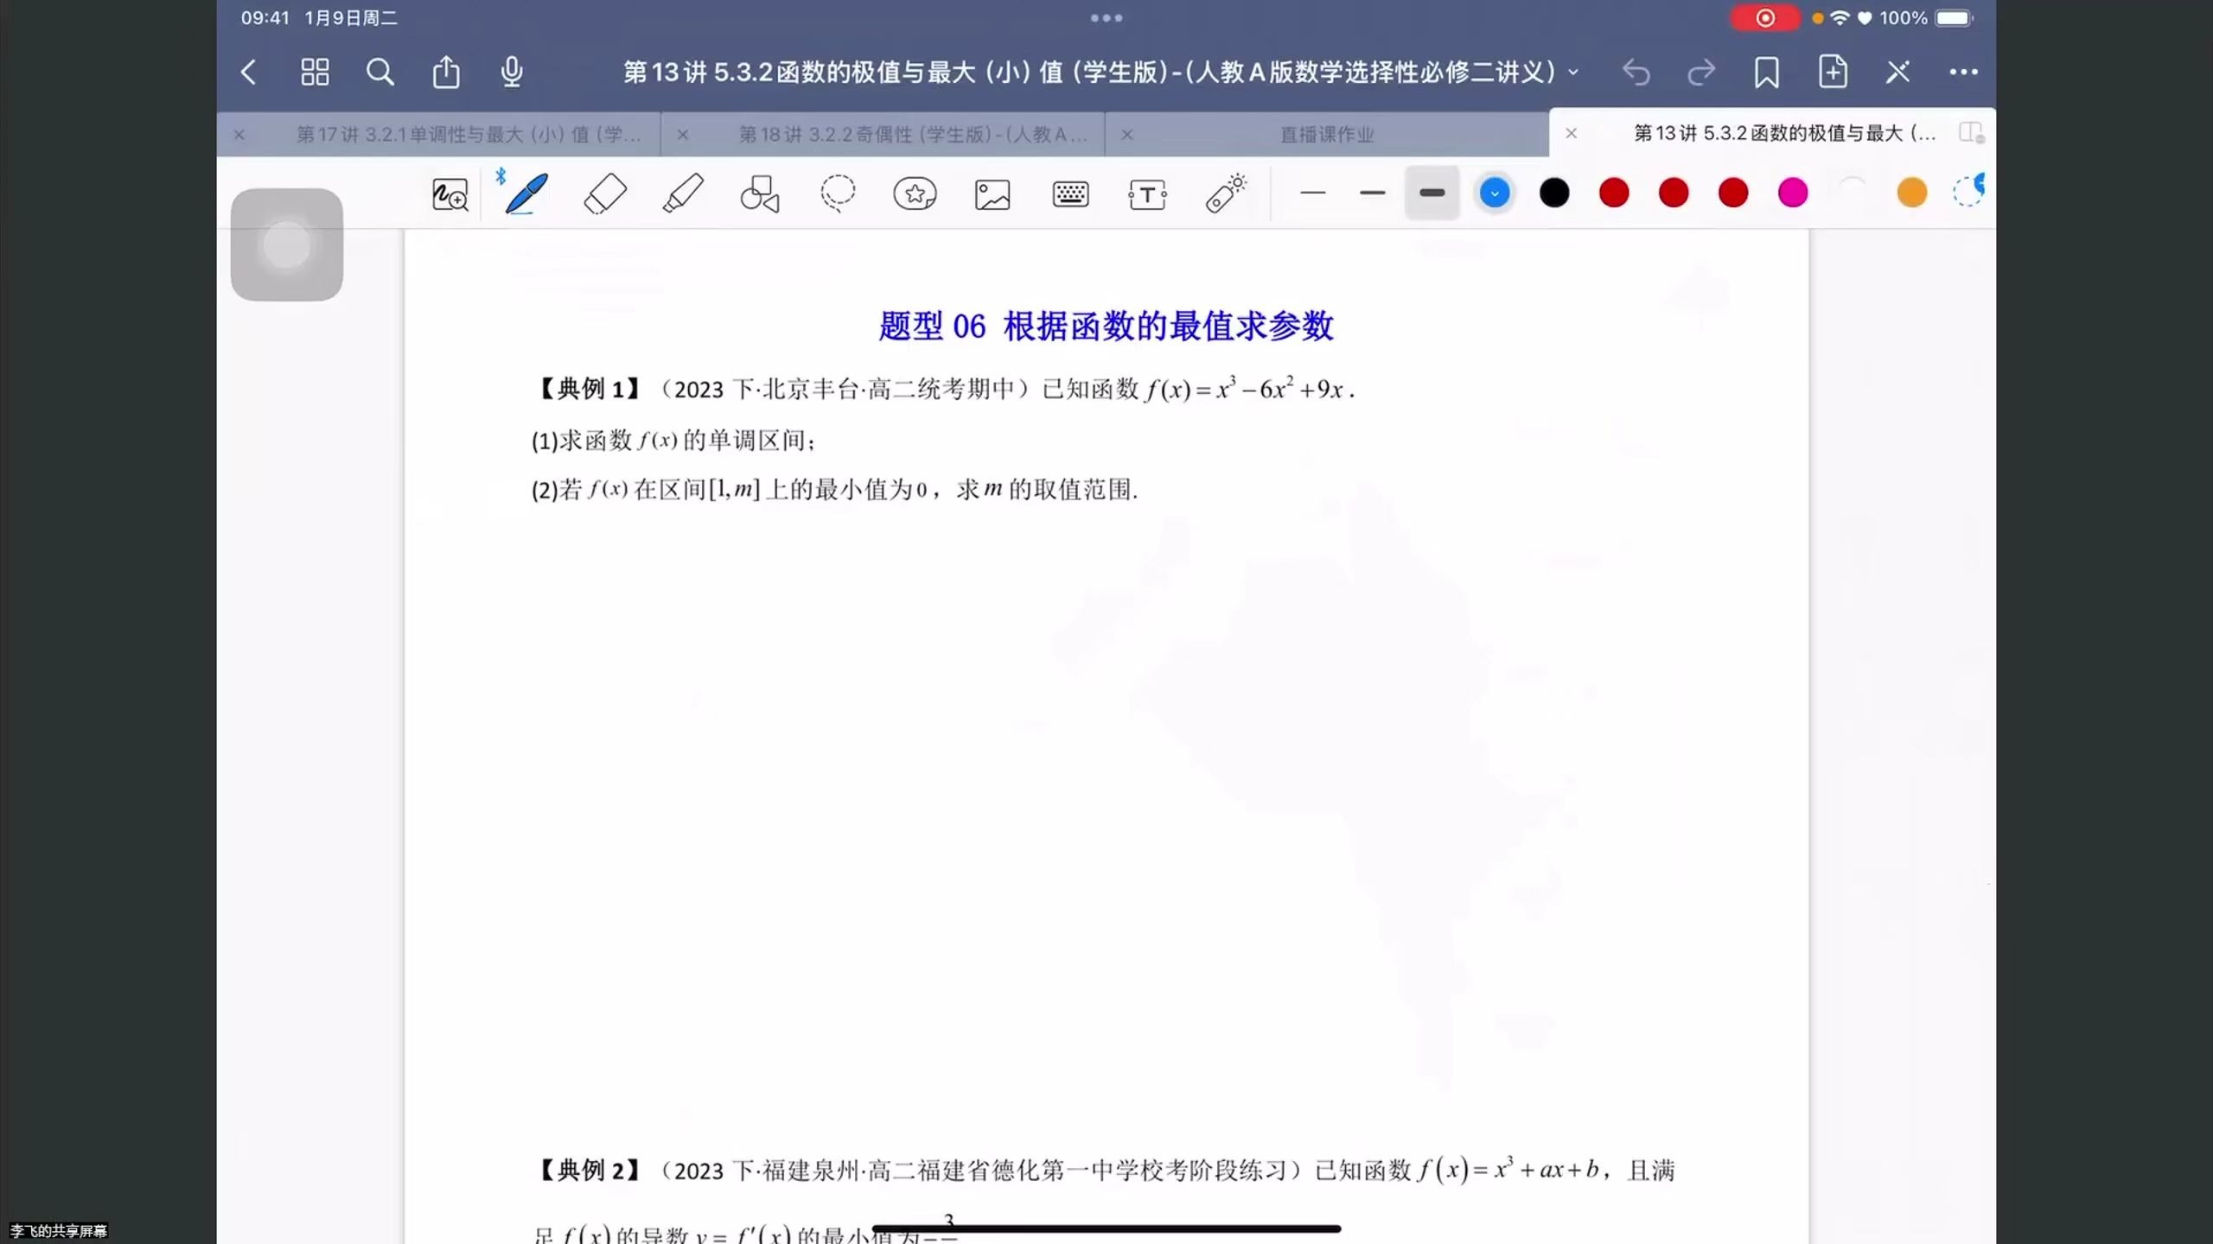Open the elements sticker tool
Image resolution: width=2213 pixels, height=1244 pixels.
pos(915,194)
